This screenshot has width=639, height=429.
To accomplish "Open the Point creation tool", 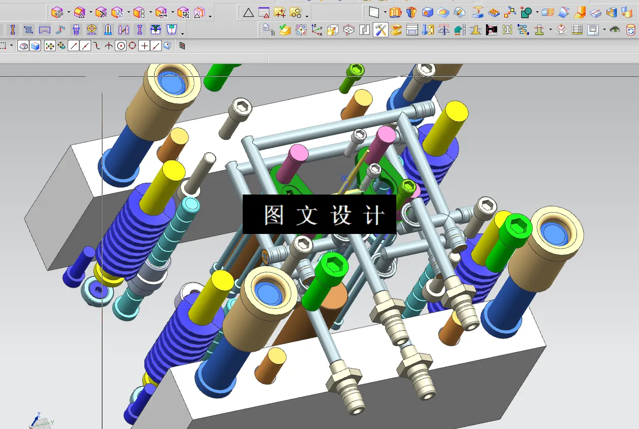I will click(x=145, y=46).
